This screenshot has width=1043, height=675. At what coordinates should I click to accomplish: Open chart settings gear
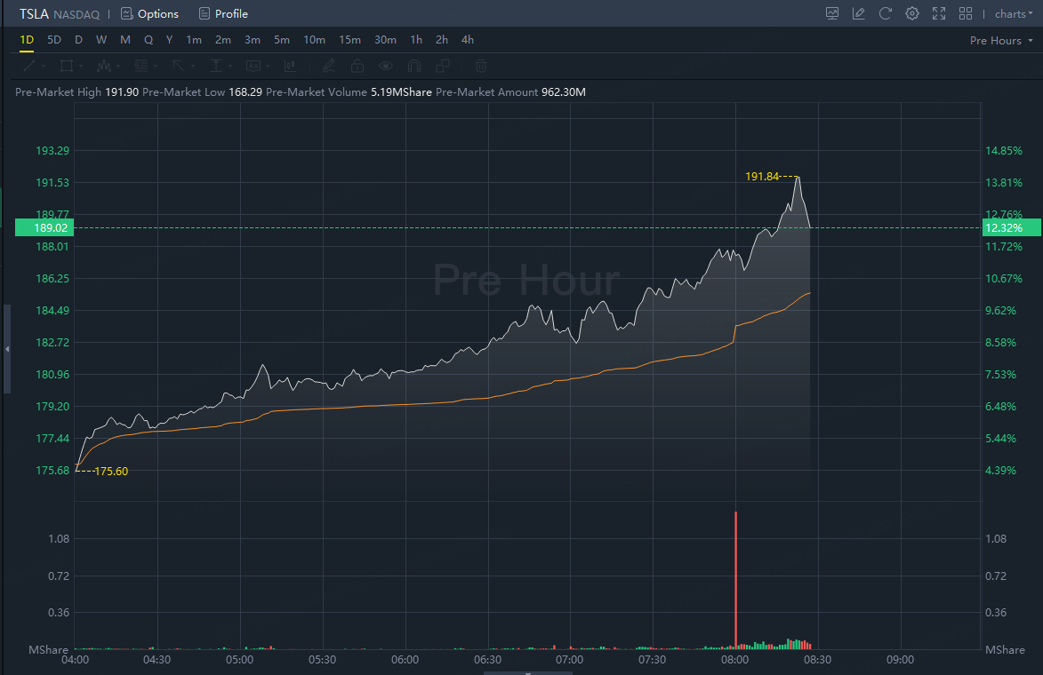[x=912, y=14]
